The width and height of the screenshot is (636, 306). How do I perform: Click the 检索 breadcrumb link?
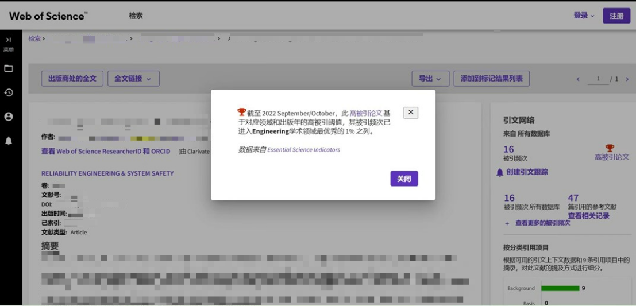click(34, 38)
